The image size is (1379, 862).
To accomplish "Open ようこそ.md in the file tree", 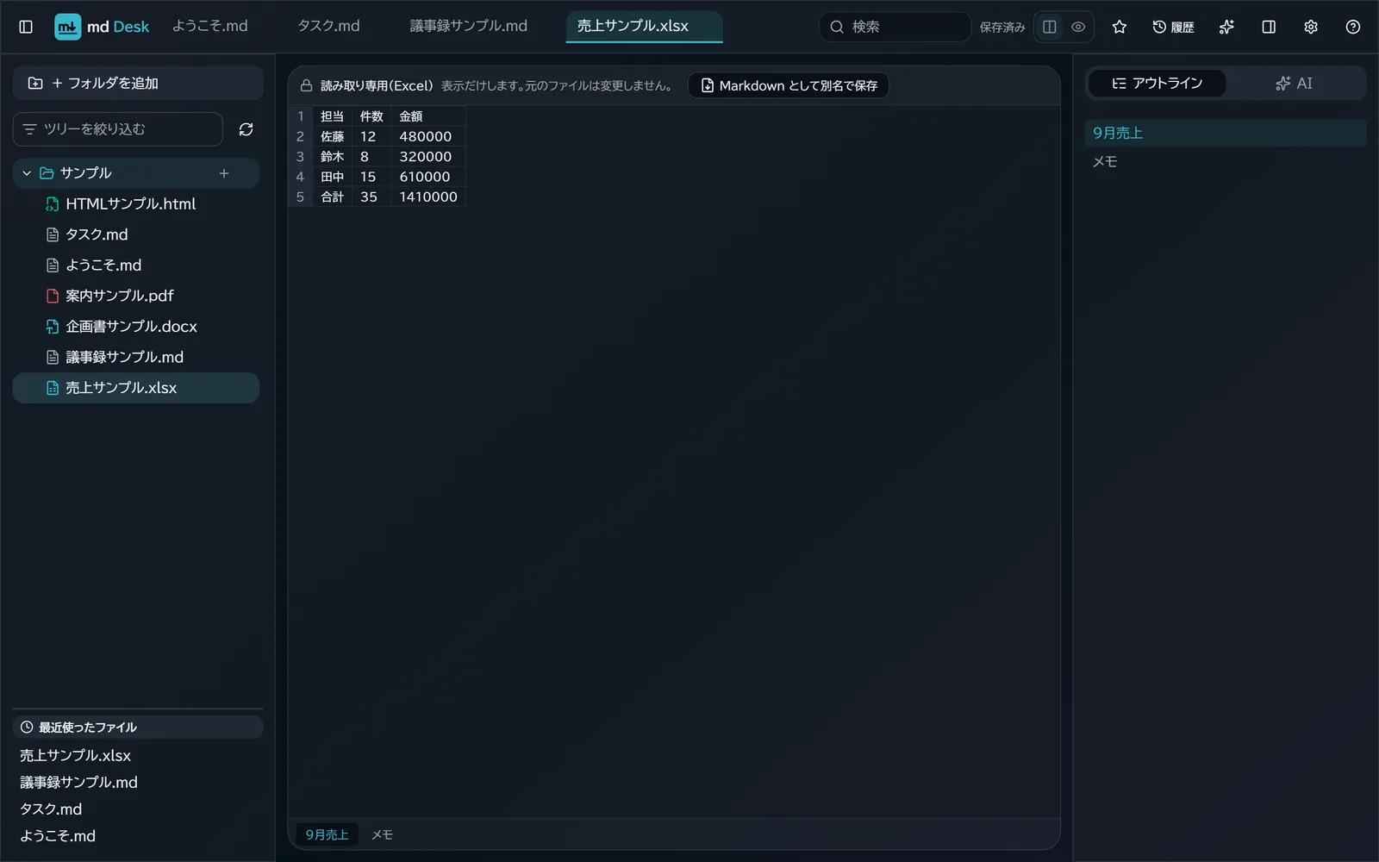I will pos(136,265).
